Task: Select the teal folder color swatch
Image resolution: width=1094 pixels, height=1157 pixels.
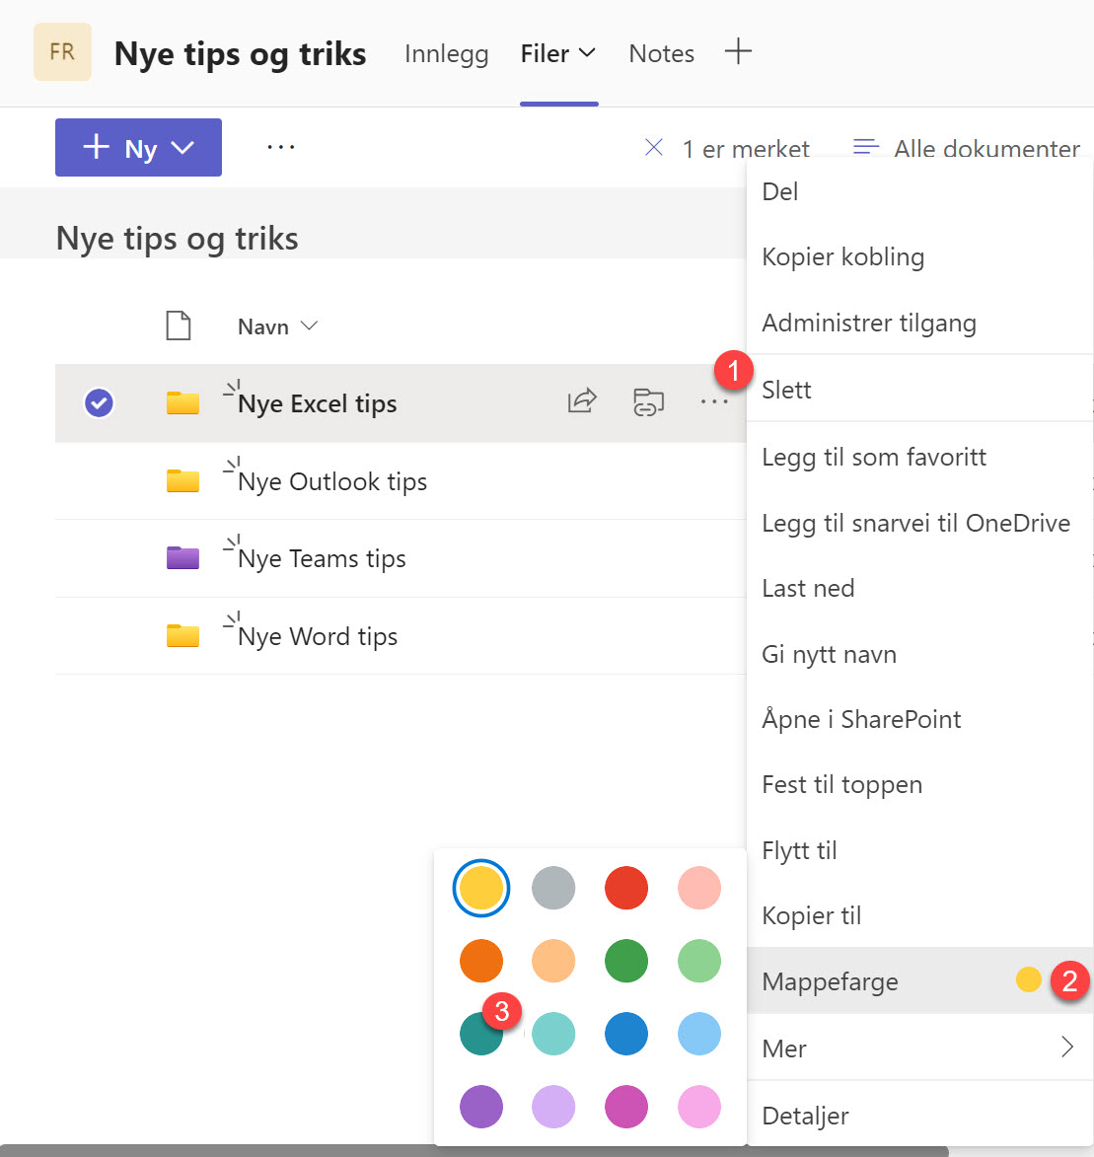Action: point(480,1034)
